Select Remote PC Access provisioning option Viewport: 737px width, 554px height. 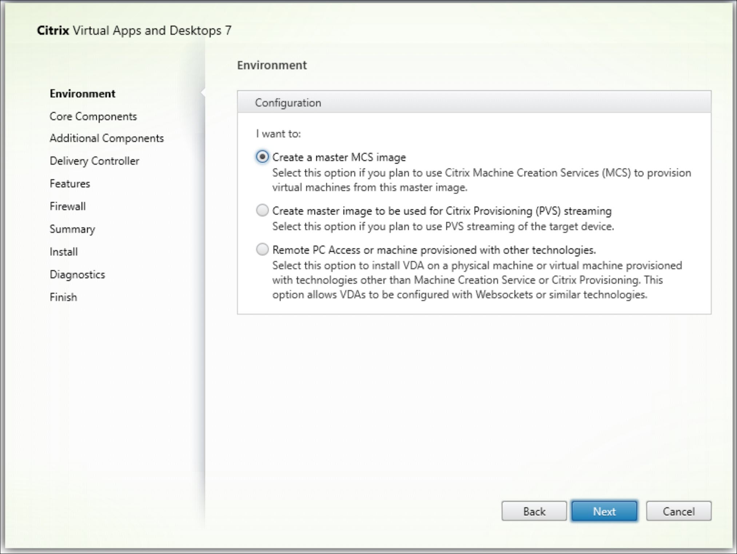point(262,250)
